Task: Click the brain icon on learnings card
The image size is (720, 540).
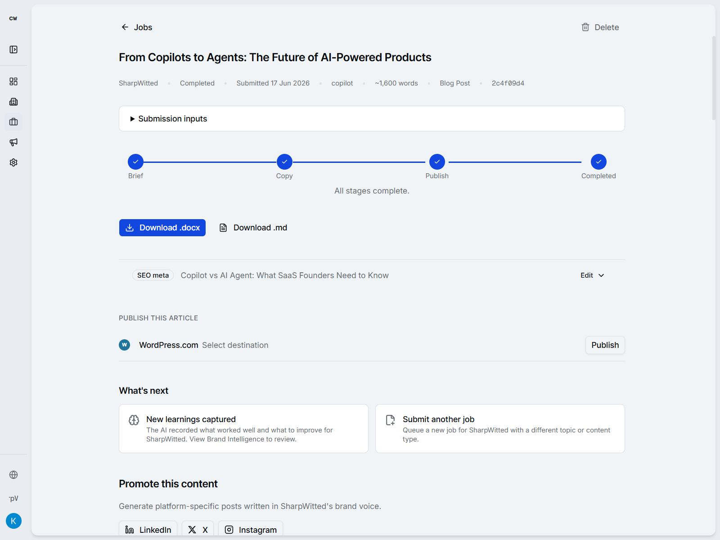Action: tap(134, 420)
